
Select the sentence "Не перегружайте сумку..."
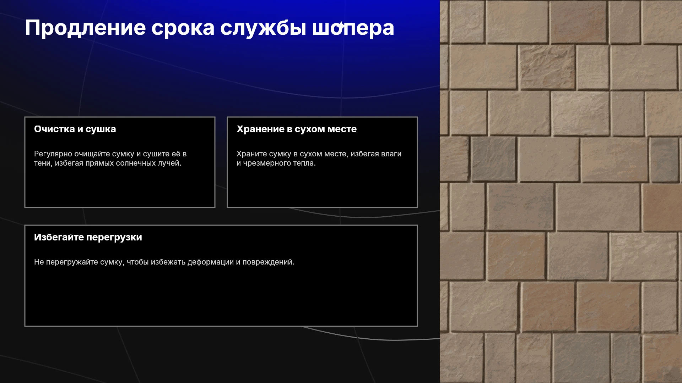(x=164, y=262)
